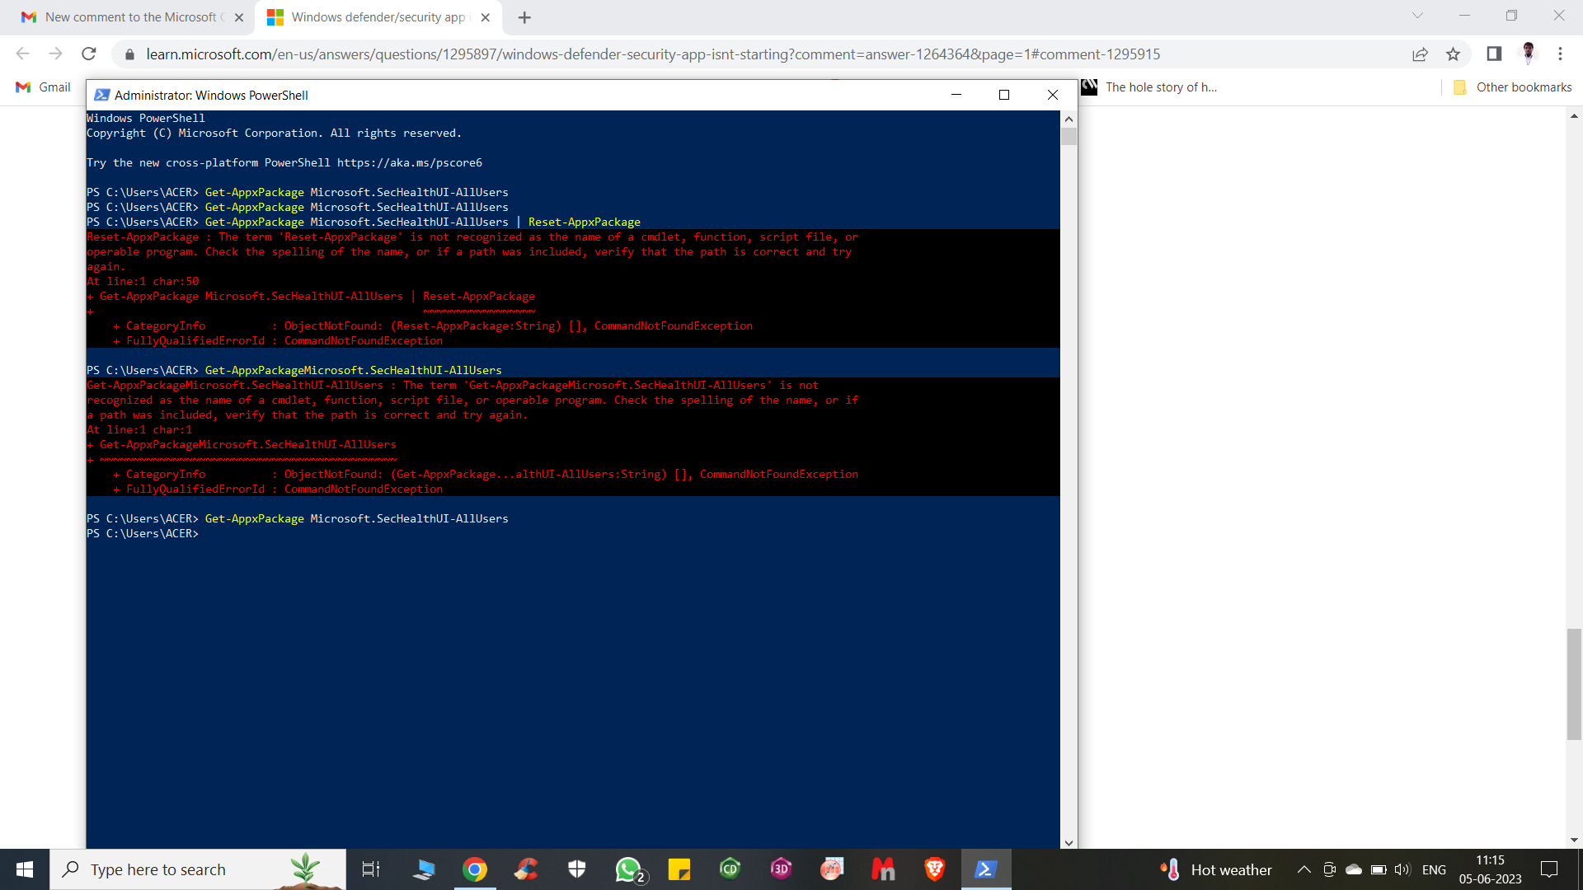The image size is (1583, 890).
Task: Open Other bookmarks folder
Action: pyautogui.click(x=1512, y=87)
